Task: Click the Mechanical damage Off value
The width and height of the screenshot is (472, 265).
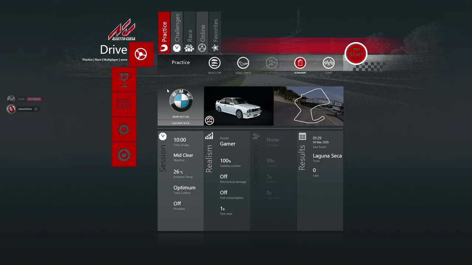Action: tap(224, 177)
